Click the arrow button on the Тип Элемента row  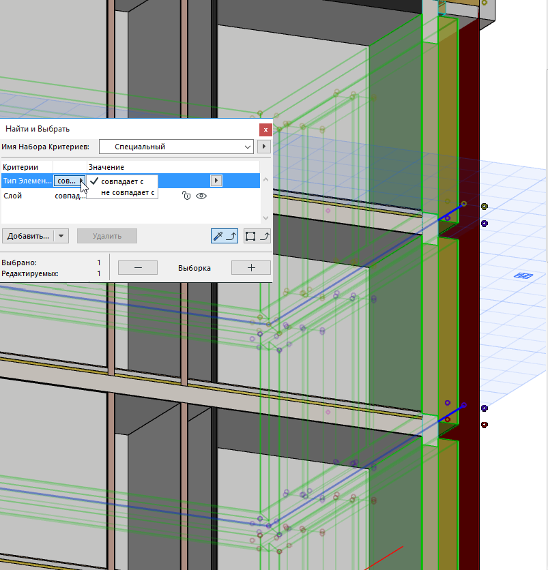click(216, 180)
